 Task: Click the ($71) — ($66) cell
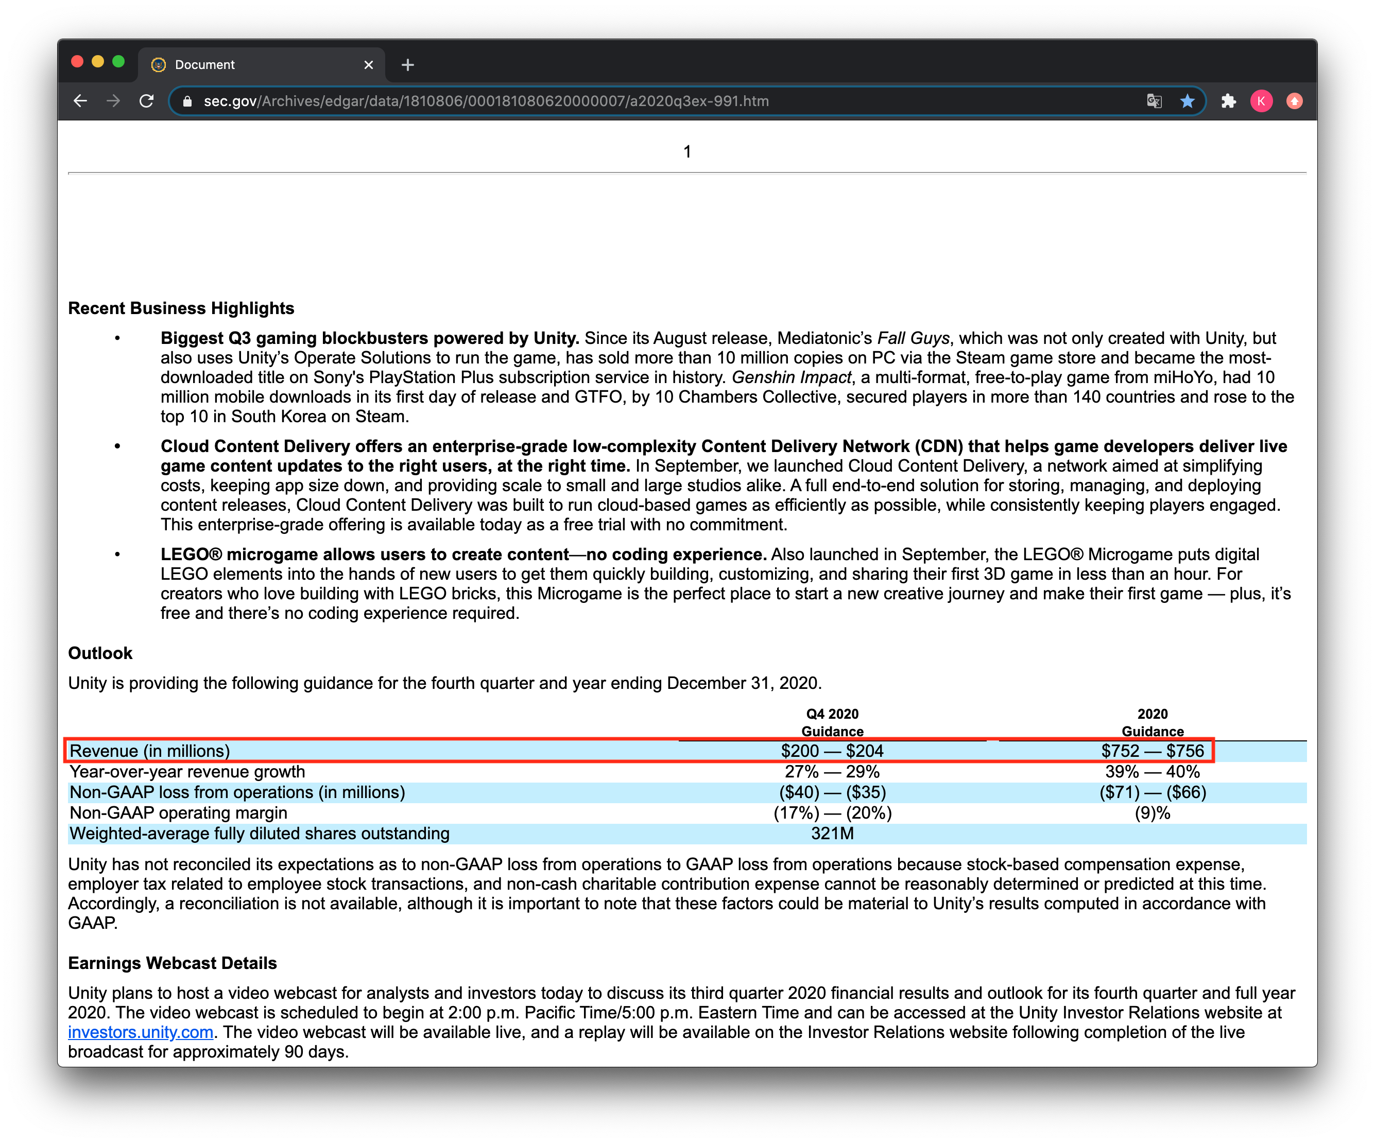[1153, 792]
